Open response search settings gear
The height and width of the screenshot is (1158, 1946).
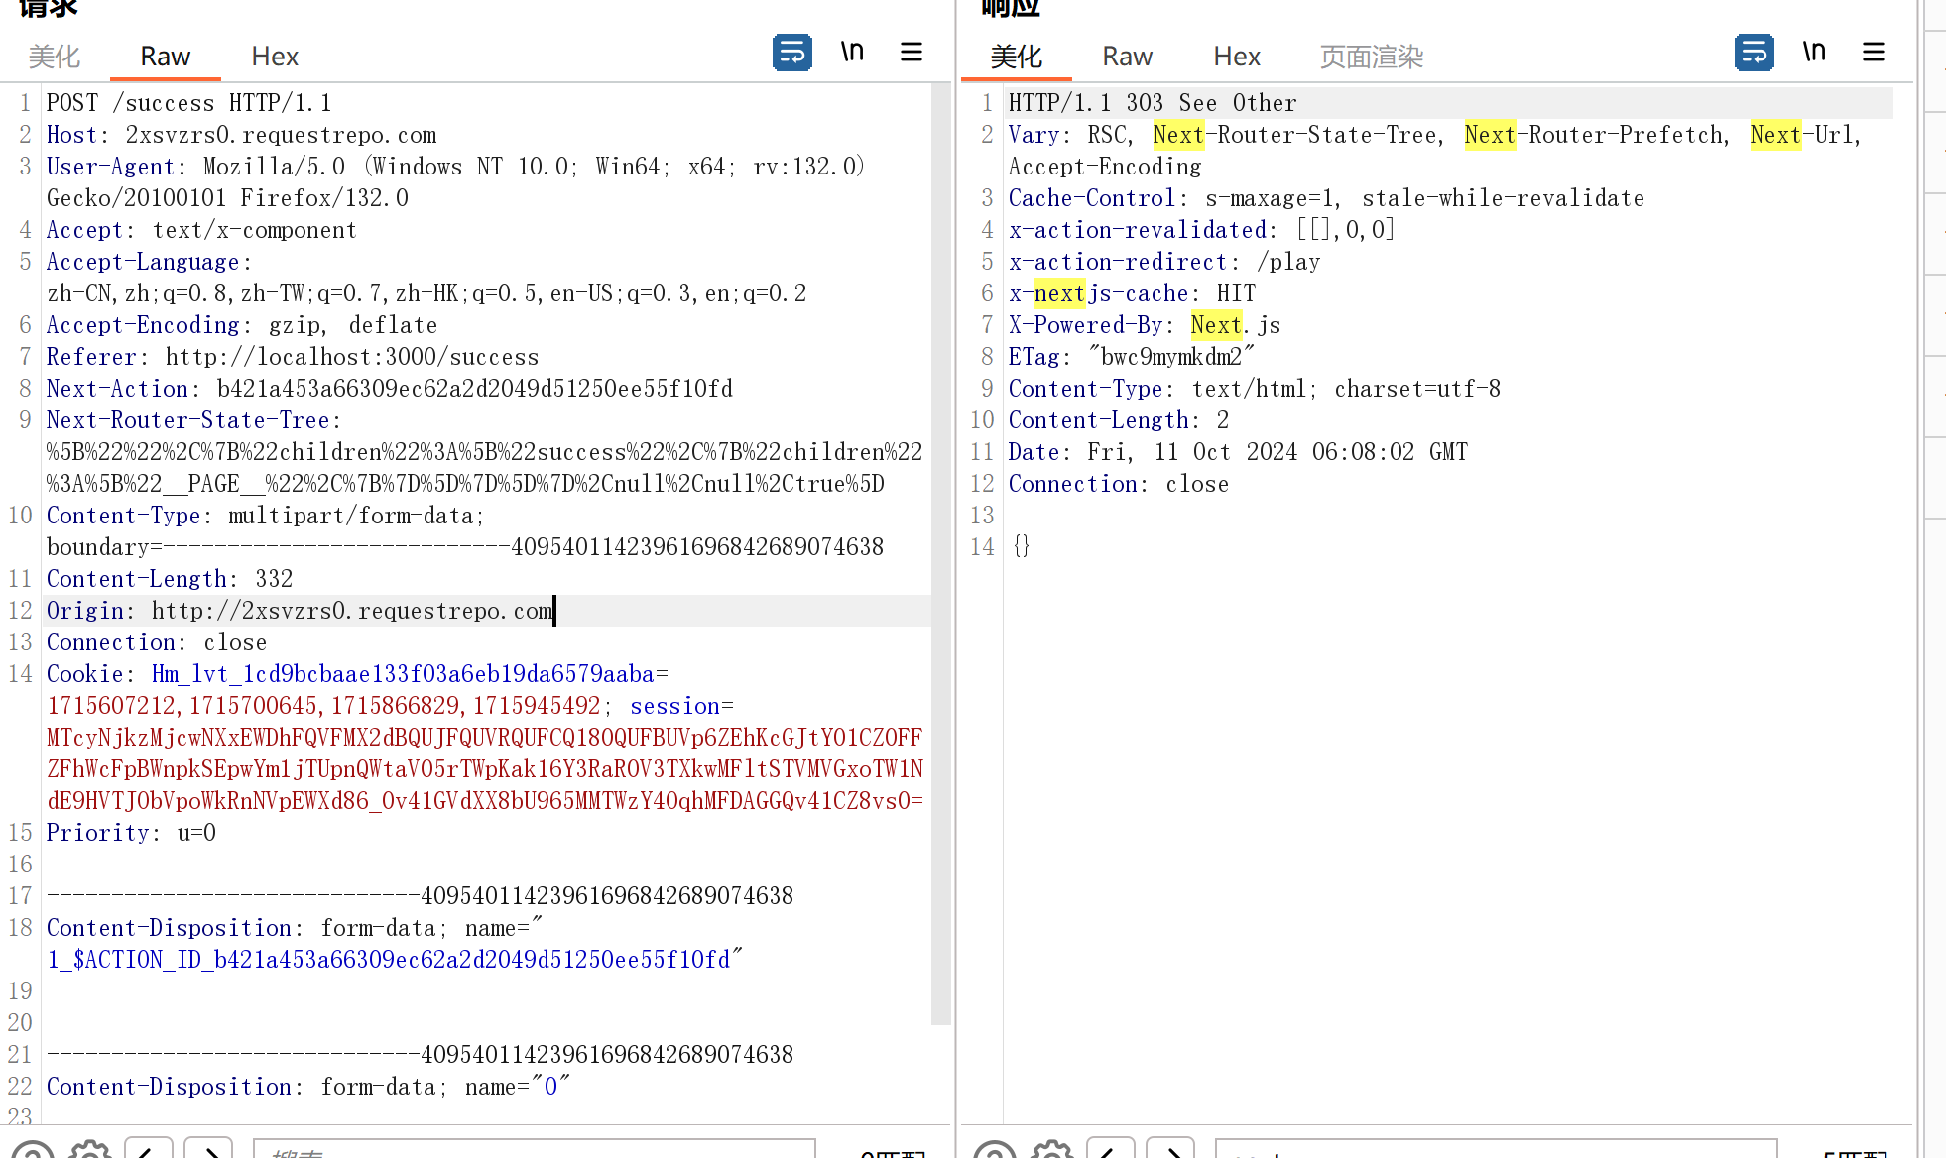click(x=1052, y=1151)
